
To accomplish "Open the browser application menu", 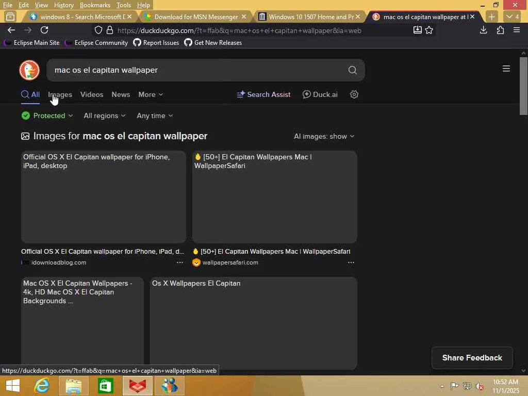I will click(x=516, y=30).
